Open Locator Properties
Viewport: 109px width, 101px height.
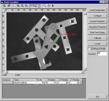click(x=97, y=21)
